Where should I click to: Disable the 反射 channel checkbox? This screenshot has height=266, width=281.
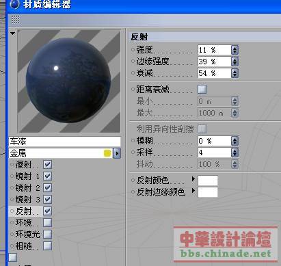click(47, 211)
